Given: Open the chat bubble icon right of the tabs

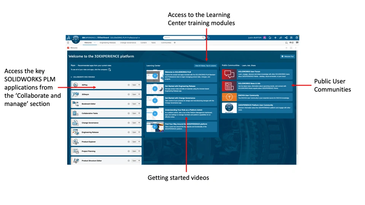Looking at the screenshot, I should point(297,43).
